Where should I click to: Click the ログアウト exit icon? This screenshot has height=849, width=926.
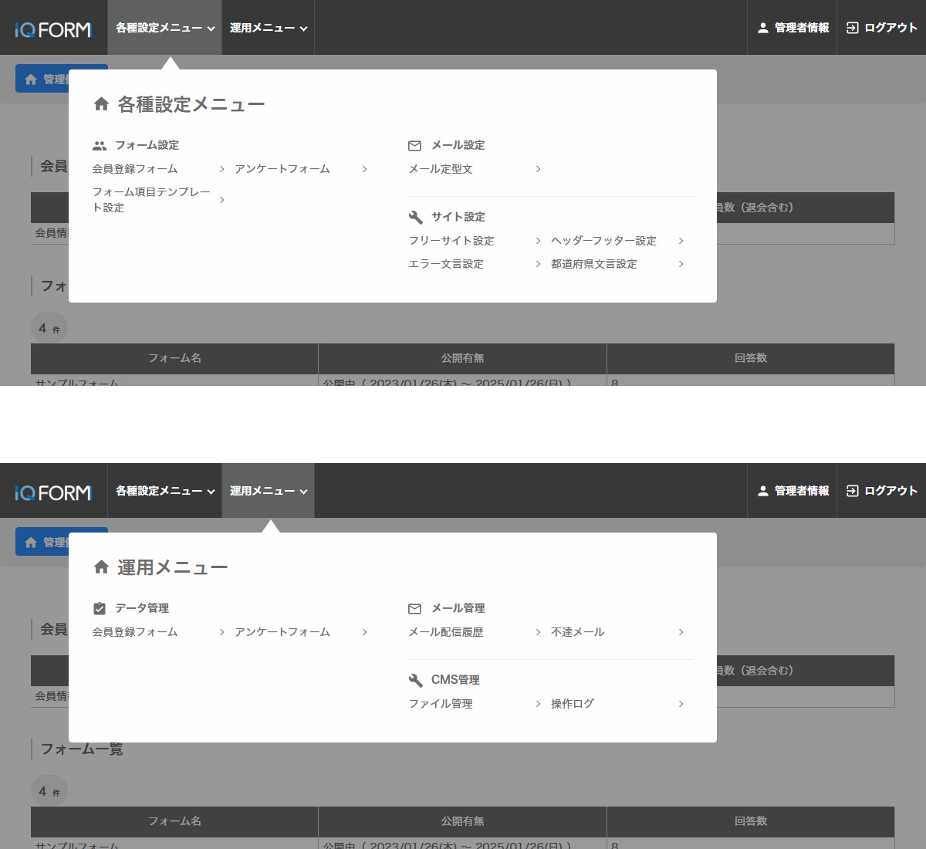click(x=852, y=27)
